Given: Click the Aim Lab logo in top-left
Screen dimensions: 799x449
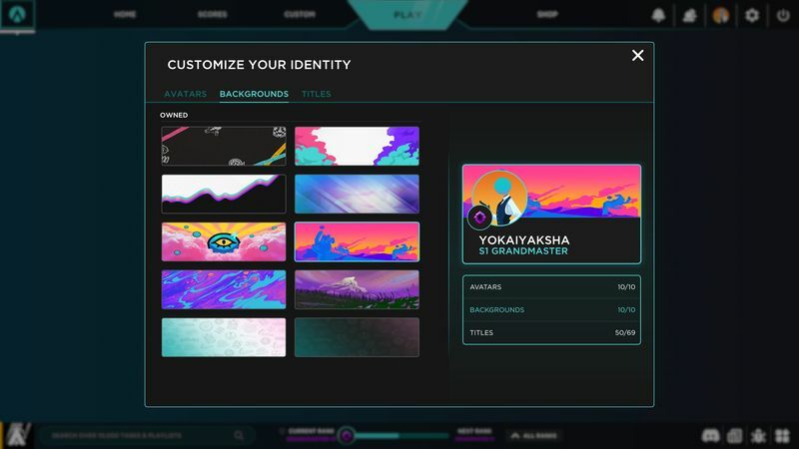Looking at the screenshot, I should (x=17, y=14).
